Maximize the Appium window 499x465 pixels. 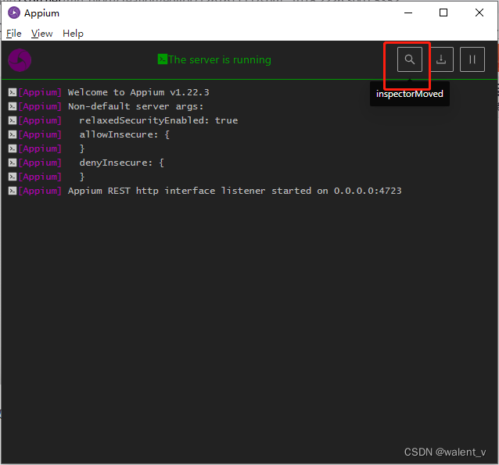pyautogui.click(x=443, y=13)
